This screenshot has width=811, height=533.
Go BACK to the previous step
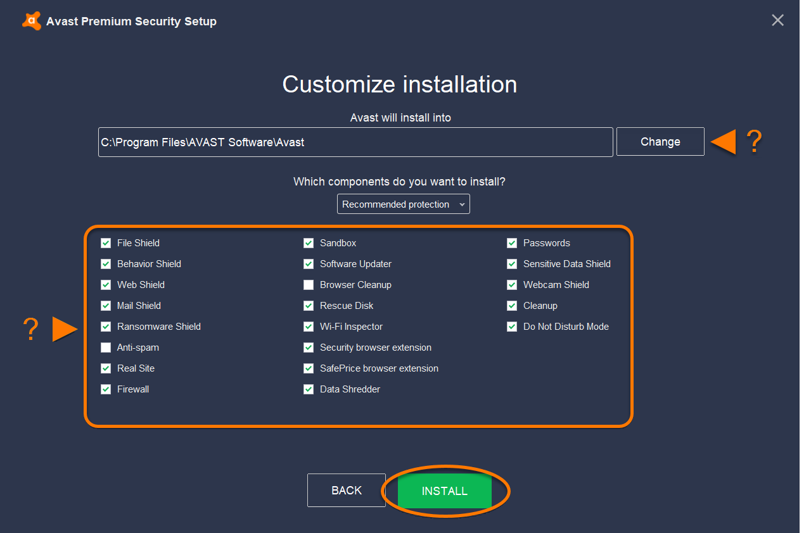[x=347, y=491]
